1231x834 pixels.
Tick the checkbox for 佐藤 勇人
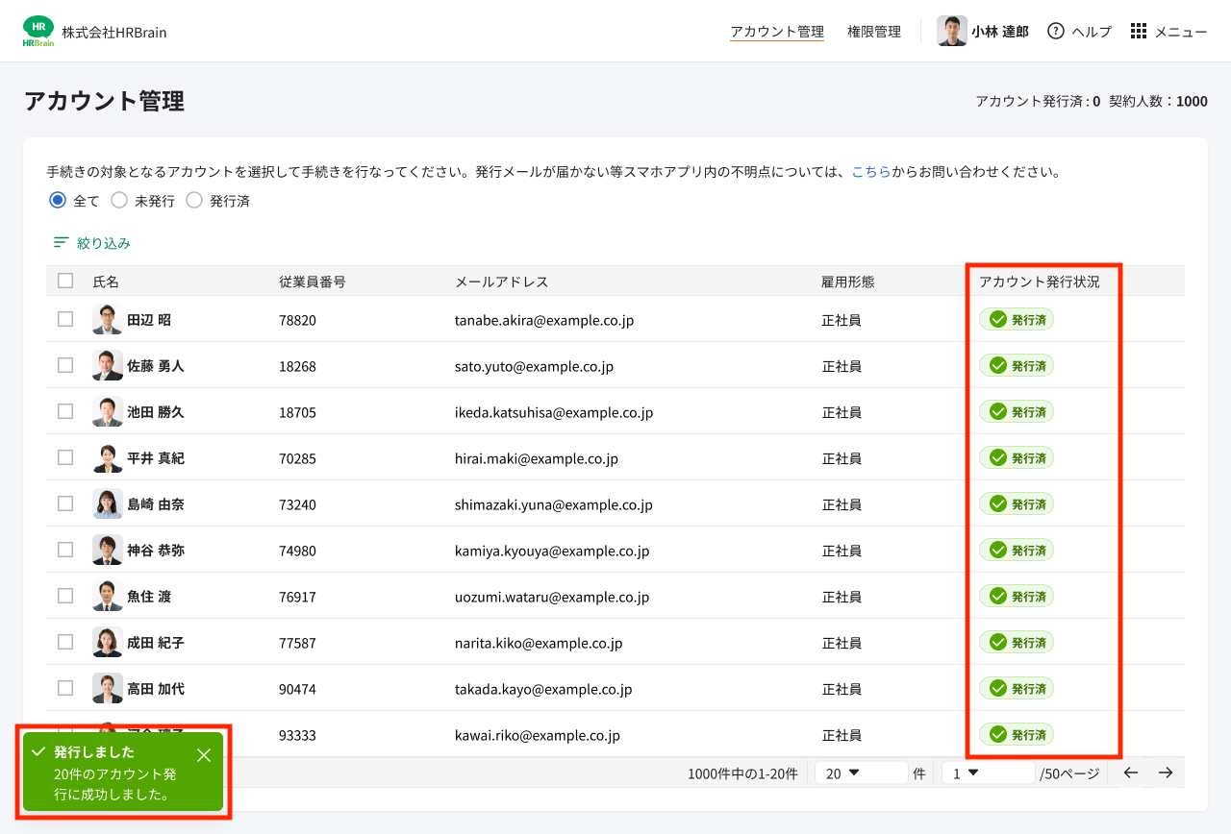coord(65,365)
